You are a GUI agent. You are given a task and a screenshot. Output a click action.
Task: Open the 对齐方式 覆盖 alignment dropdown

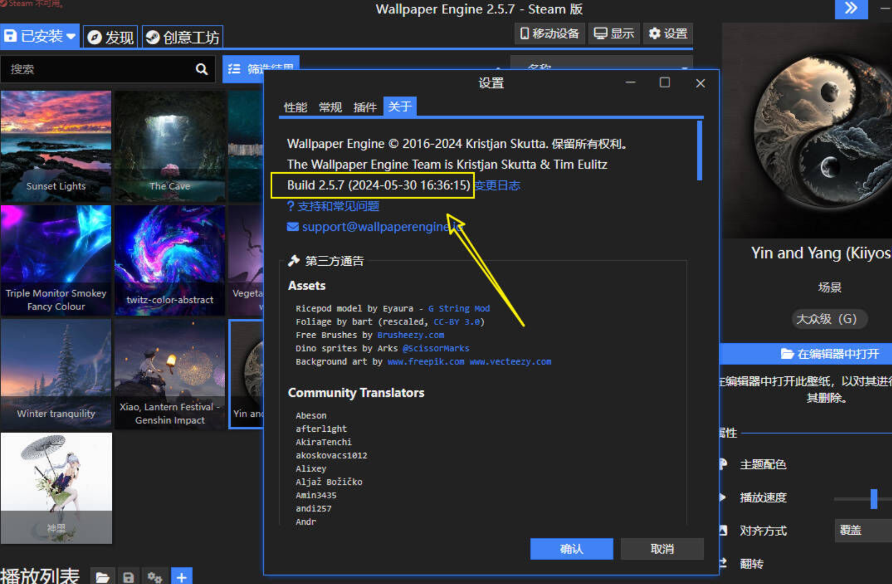coord(863,530)
